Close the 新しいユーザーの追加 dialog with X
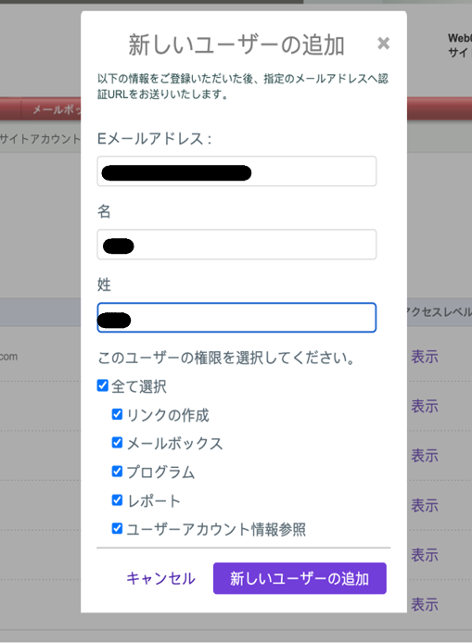 (383, 43)
